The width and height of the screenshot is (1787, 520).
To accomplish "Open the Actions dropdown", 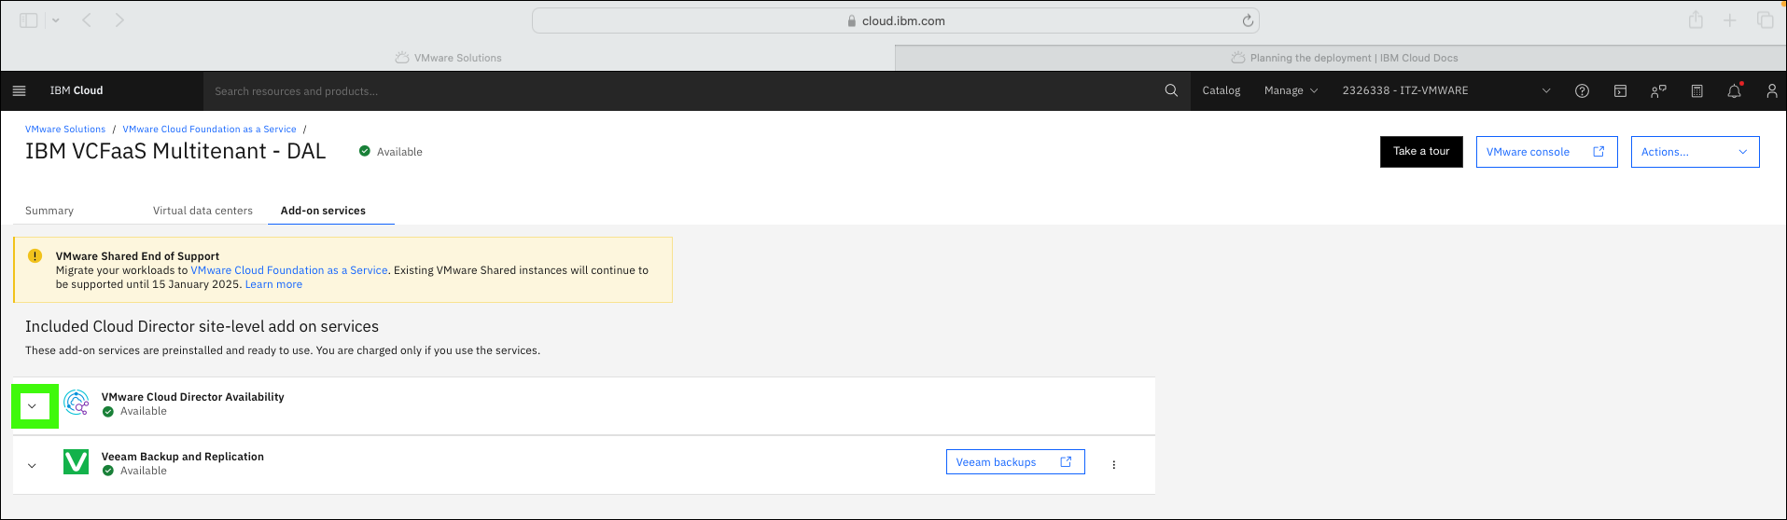I will pyautogui.click(x=1695, y=152).
